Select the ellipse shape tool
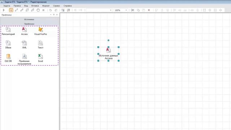 [x=38, y=10]
